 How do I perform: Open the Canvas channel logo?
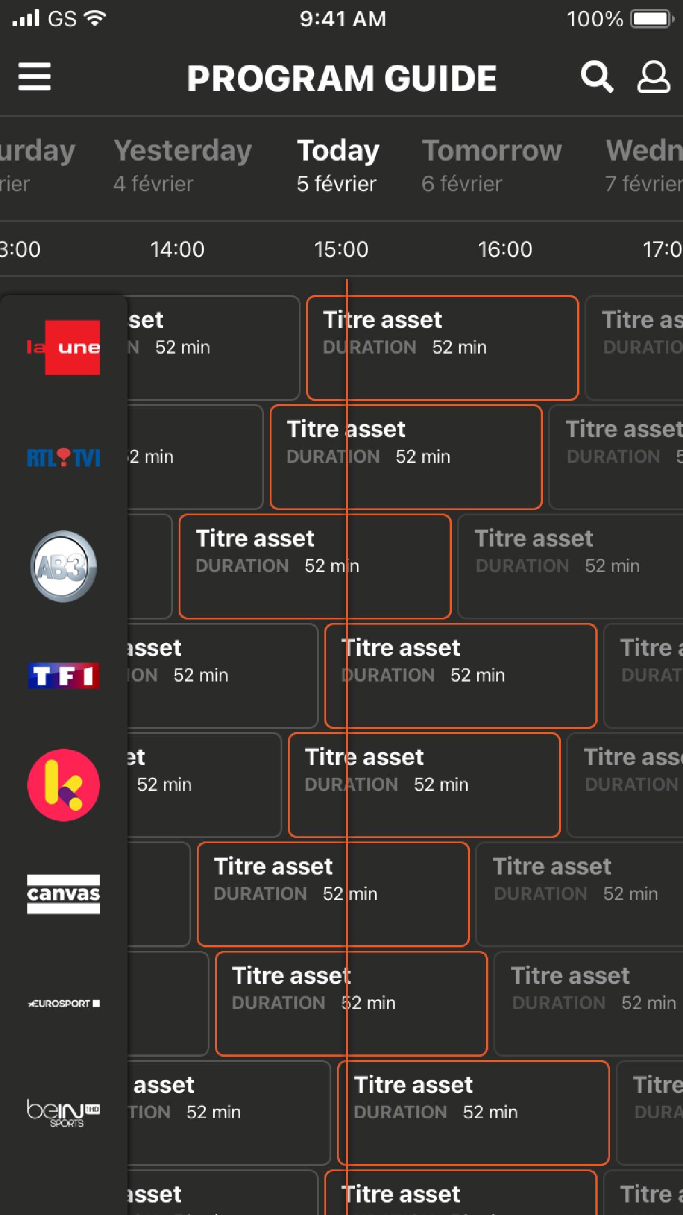[x=64, y=894]
